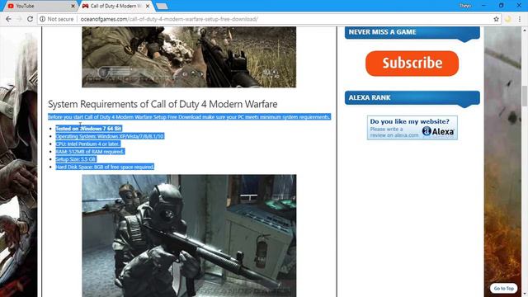Go forward to next page
Viewport: 528px width, 297px height.
[19, 19]
